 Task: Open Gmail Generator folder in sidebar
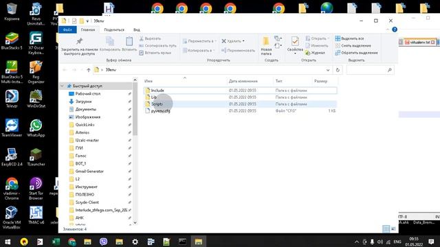click(89, 172)
